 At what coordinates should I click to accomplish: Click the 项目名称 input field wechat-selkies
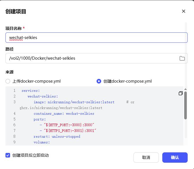[97, 38]
